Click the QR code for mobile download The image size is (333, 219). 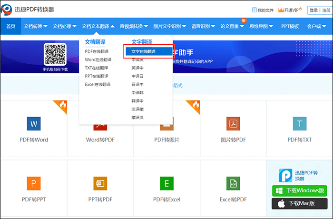(x=55, y=54)
